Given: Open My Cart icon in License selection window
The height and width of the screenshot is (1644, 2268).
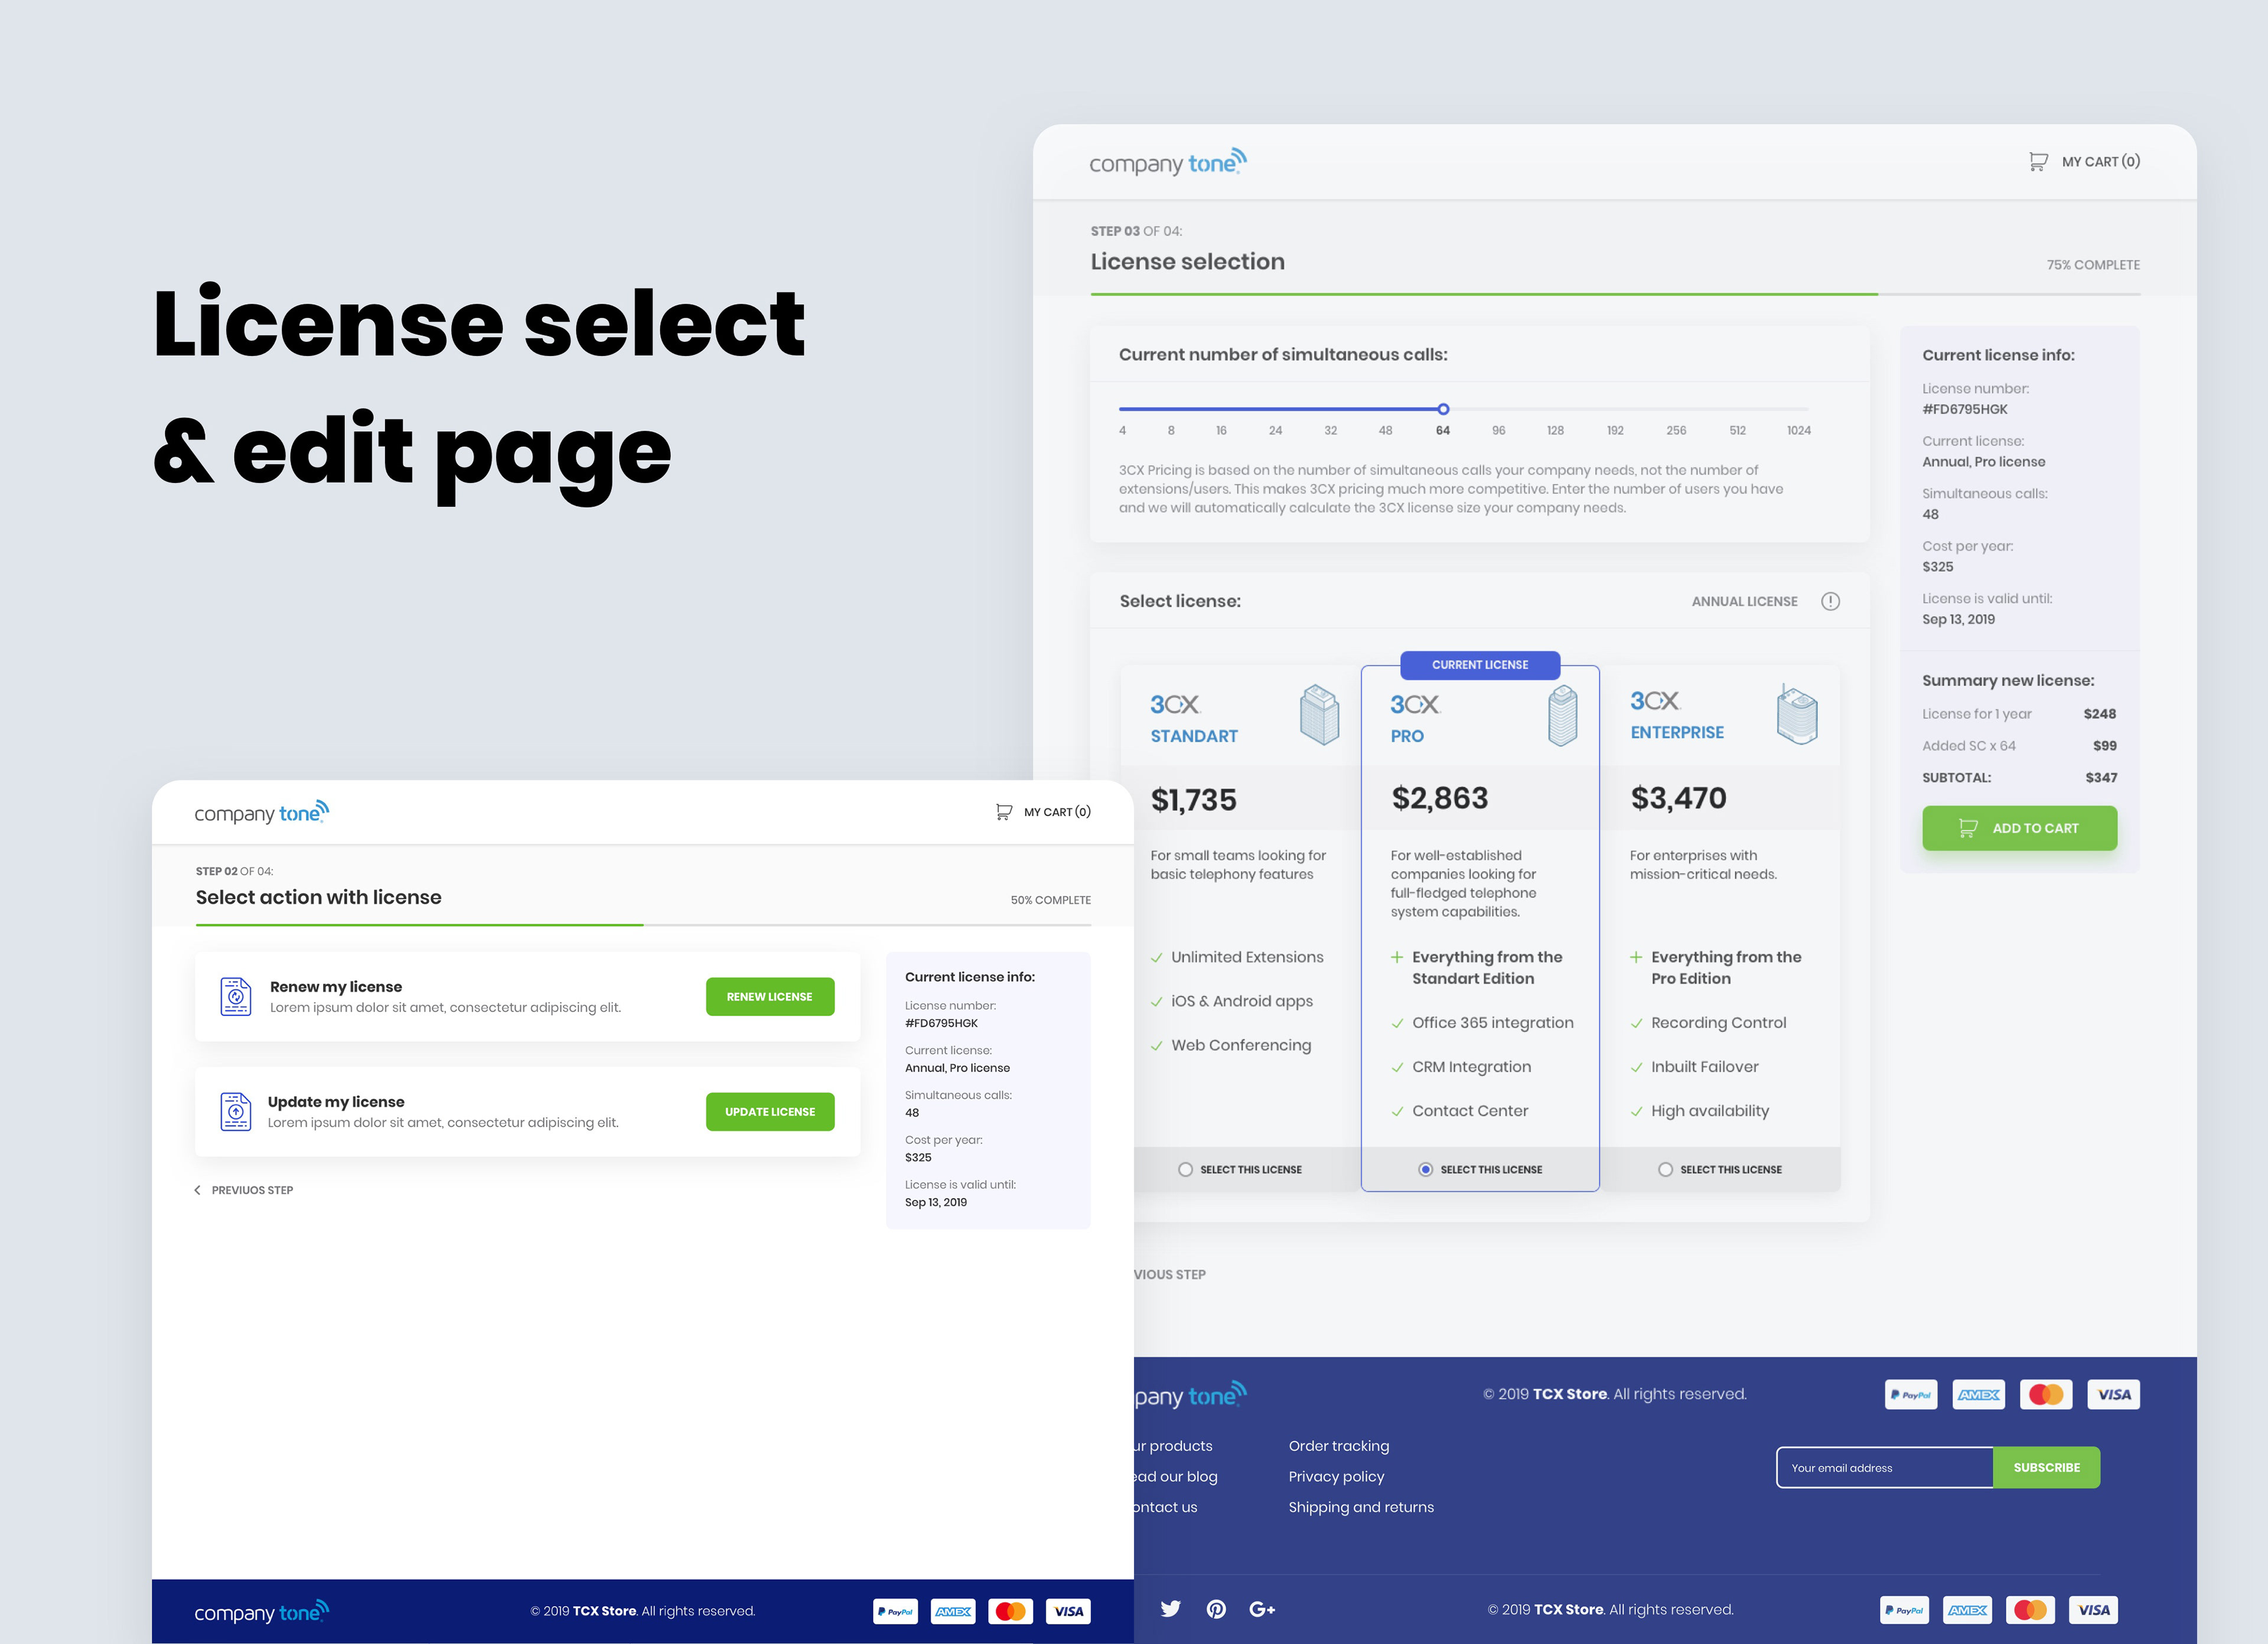Looking at the screenshot, I should click(x=2038, y=161).
